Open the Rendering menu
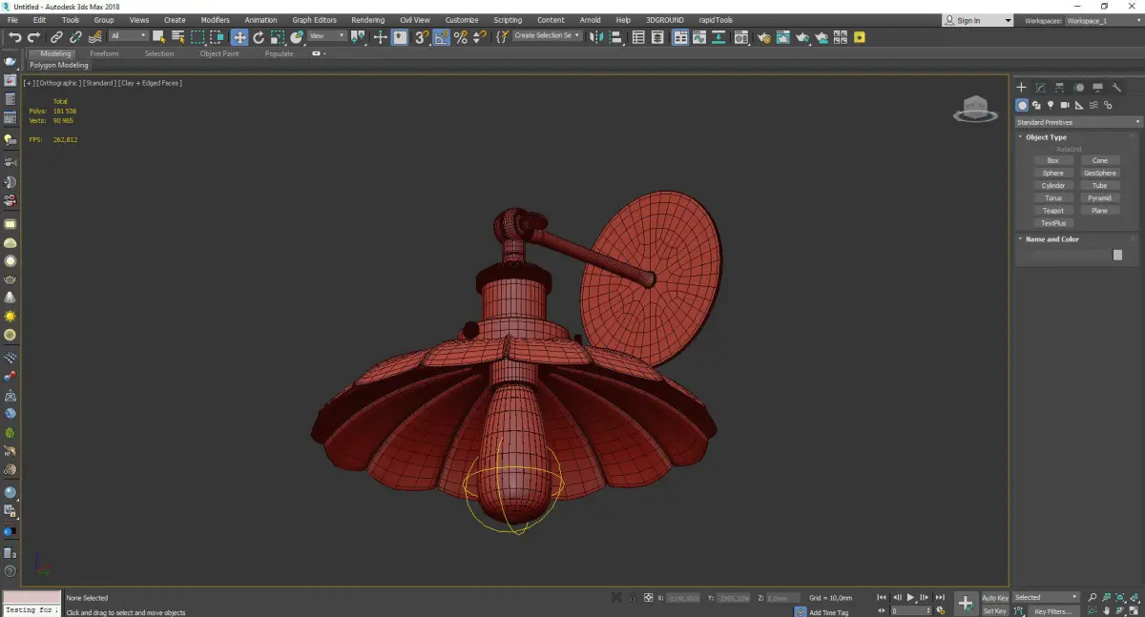This screenshot has width=1145, height=617. pyautogui.click(x=367, y=20)
